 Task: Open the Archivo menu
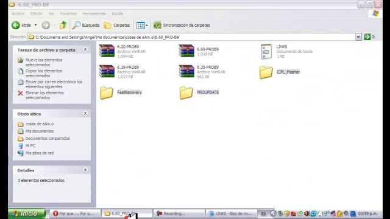coord(18,13)
